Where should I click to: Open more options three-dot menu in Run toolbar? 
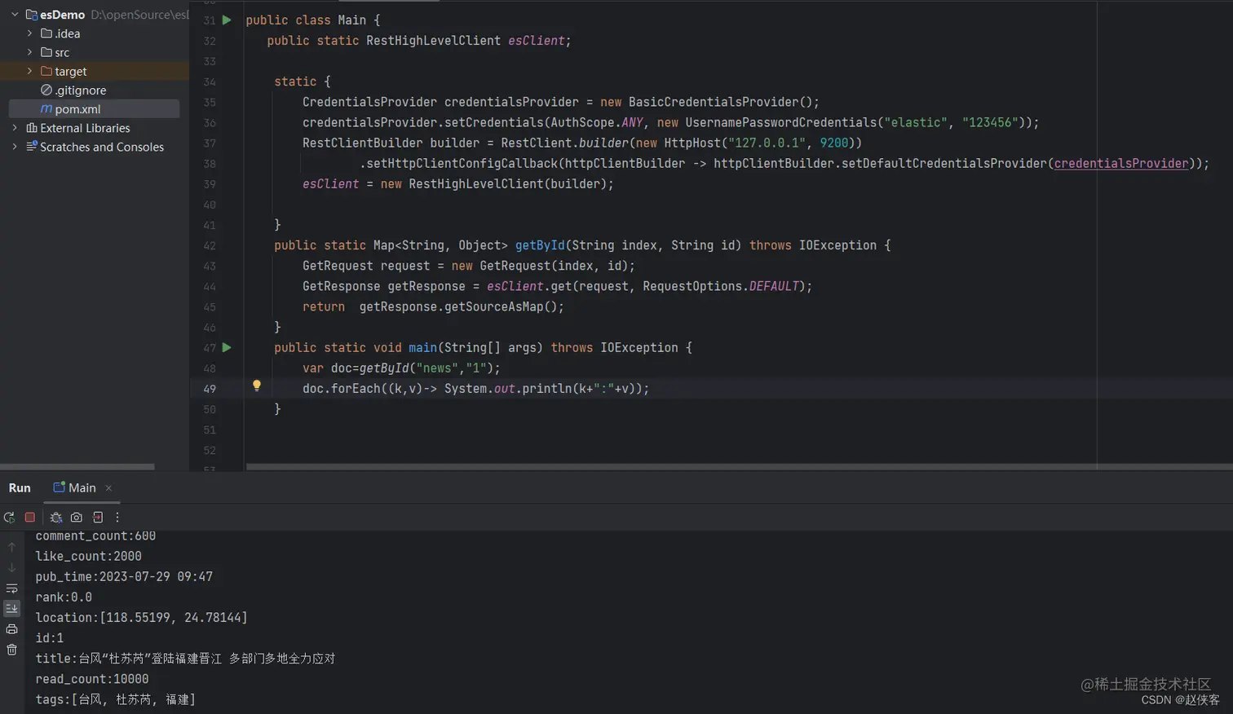(117, 518)
